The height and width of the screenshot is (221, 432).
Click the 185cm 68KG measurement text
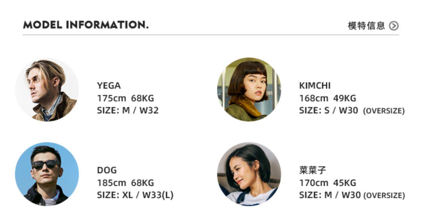pos(125,183)
